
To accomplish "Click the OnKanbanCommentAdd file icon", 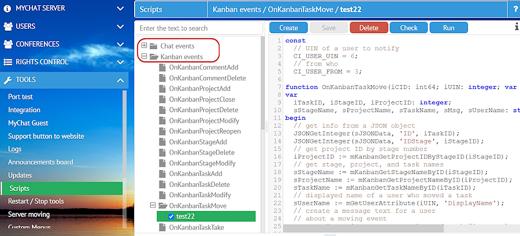I will click(163, 67).
